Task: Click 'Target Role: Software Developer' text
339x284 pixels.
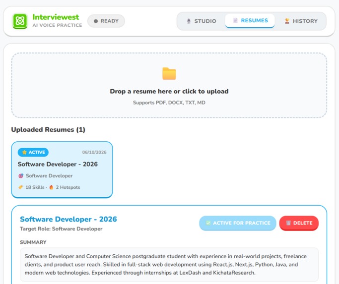Action: [x=61, y=228]
